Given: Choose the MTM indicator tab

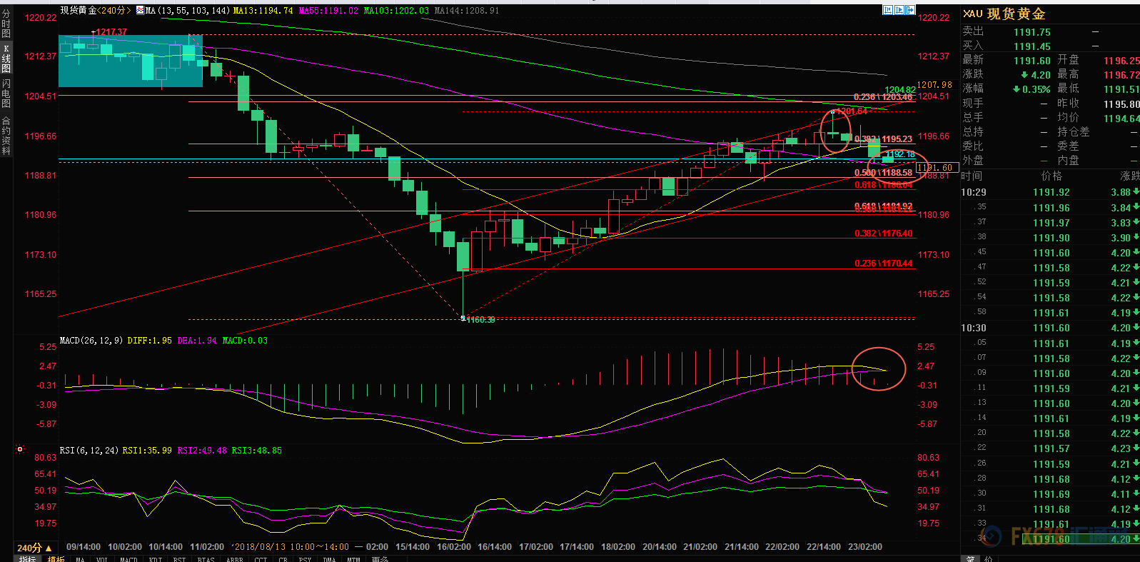Looking at the screenshot, I should coord(353,559).
